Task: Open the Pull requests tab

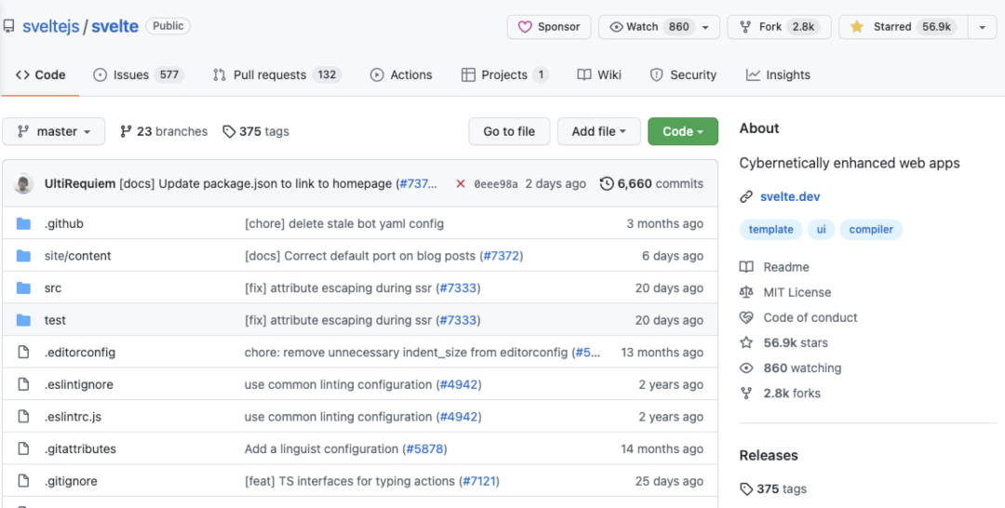Action: 275,75
